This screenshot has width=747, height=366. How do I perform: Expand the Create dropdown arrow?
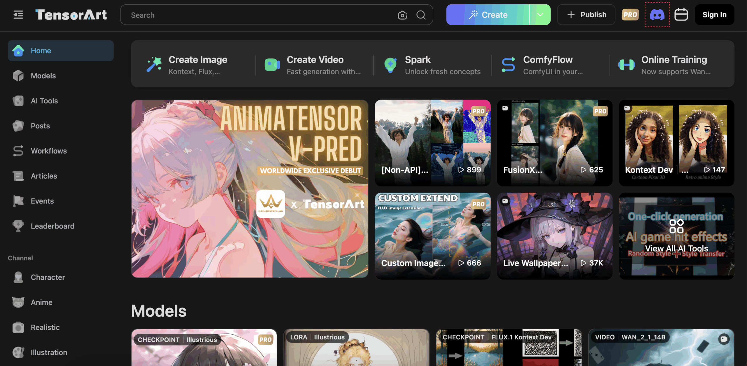540,15
